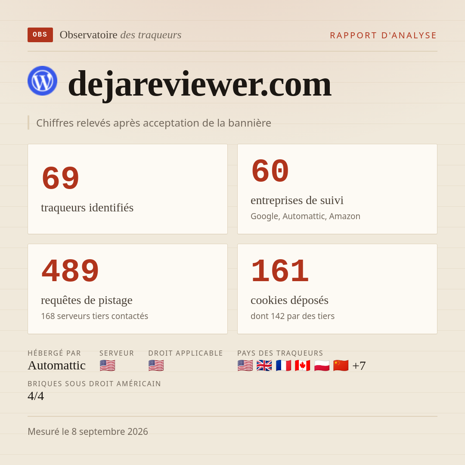The width and height of the screenshot is (465, 465).
Task: Click BRIQUES SOUS DROIT AMÉRICAIN label
Action: [94, 384]
